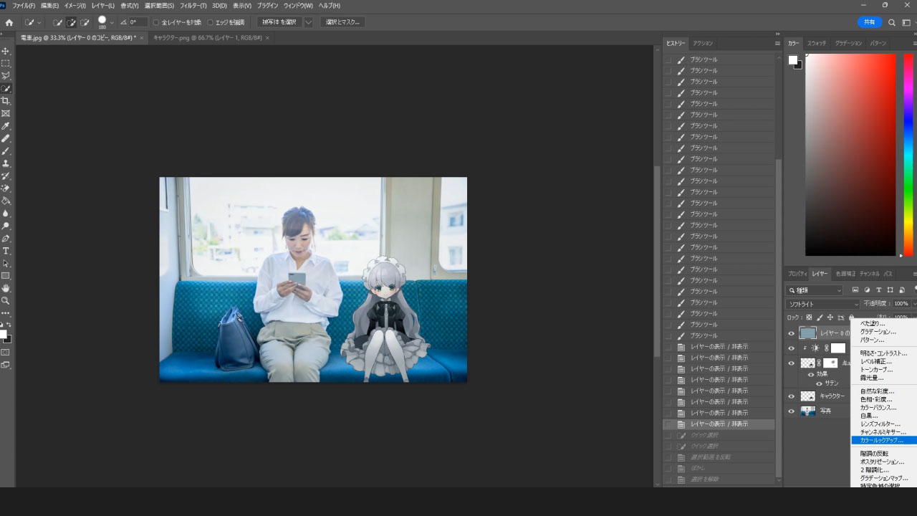
Task: Toggle lock transparent pixels icon
Action: tap(809, 317)
